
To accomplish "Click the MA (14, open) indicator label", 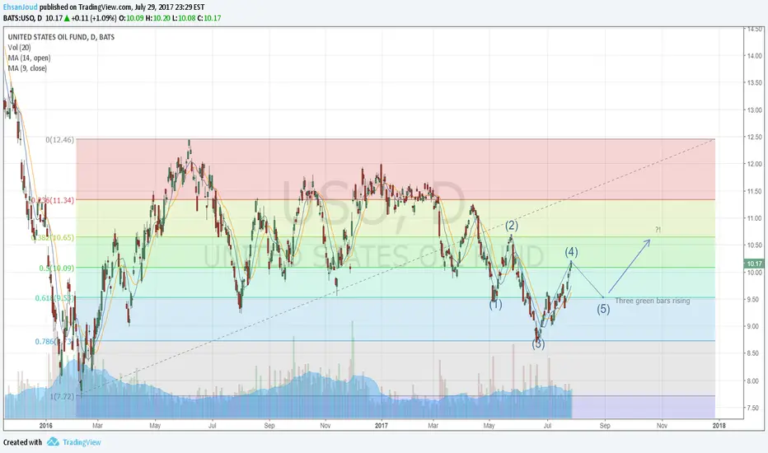I will [29, 58].
